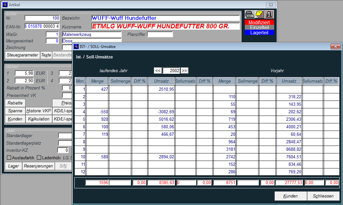Click the red Modifiziert status label
The width and height of the screenshot is (343, 205).
tap(259, 22)
